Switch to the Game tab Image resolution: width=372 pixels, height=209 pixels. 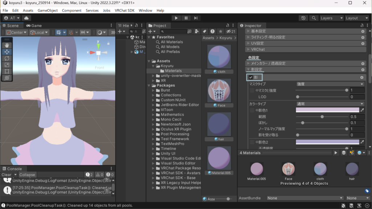[x=34, y=26]
